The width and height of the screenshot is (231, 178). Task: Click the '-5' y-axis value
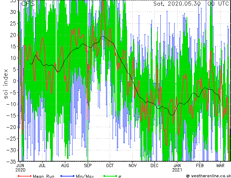tap(13, 93)
